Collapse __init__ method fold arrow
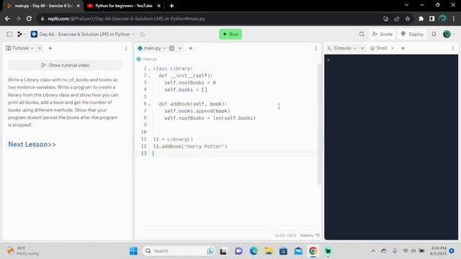 (149, 76)
